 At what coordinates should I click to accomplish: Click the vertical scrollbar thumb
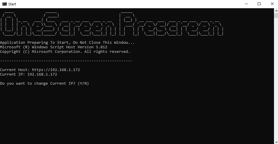pyautogui.click(x=276, y=15)
